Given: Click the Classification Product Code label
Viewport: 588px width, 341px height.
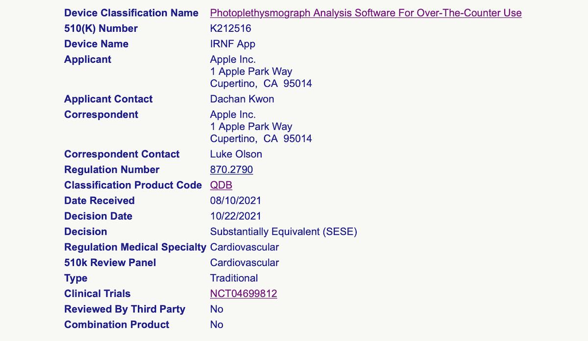Looking at the screenshot, I should pos(133,185).
